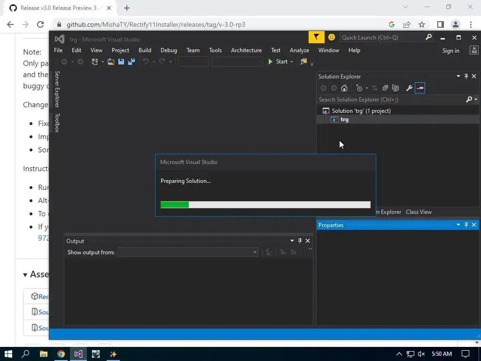Viewport: 481px width, 361px height.
Task: Open Properties panel window options arrow
Action: pyautogui.click(x=458, y=225)
